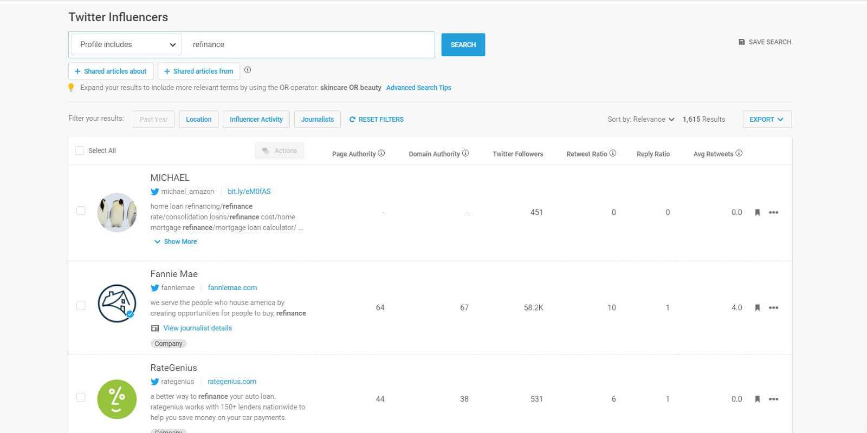Click the reset filters refresh icon
The height and width of the screenshot is (433, 867).
coord(352,119)
